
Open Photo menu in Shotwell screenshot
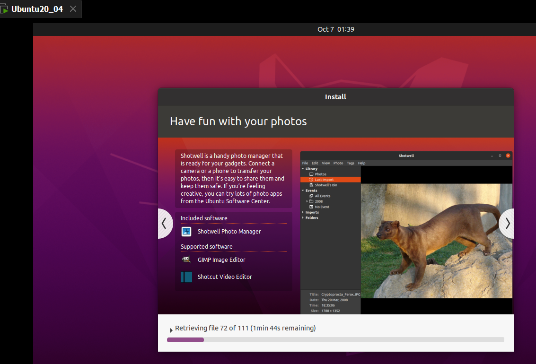(338, 163)
